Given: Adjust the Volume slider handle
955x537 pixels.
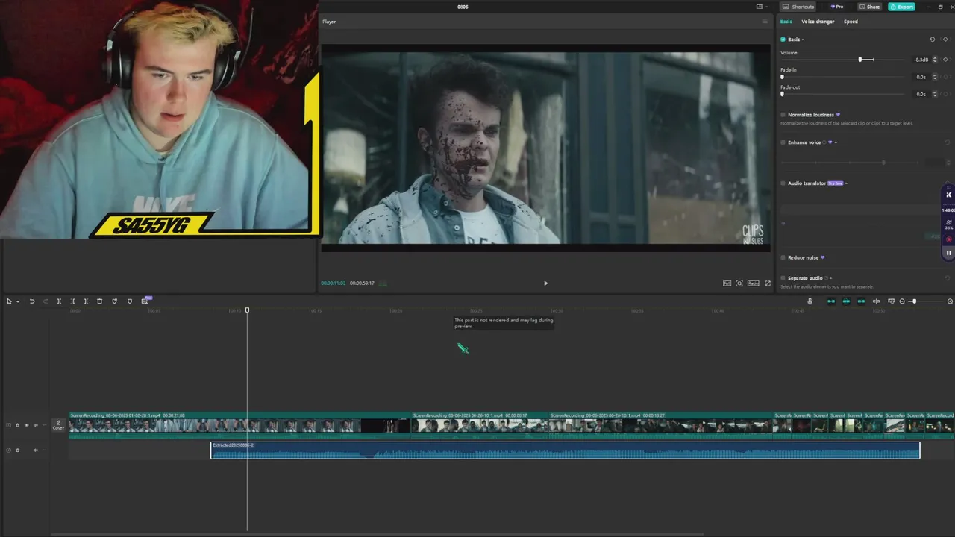Looking at the screenshot, I should pyautogui.click(x=860, y=60).
